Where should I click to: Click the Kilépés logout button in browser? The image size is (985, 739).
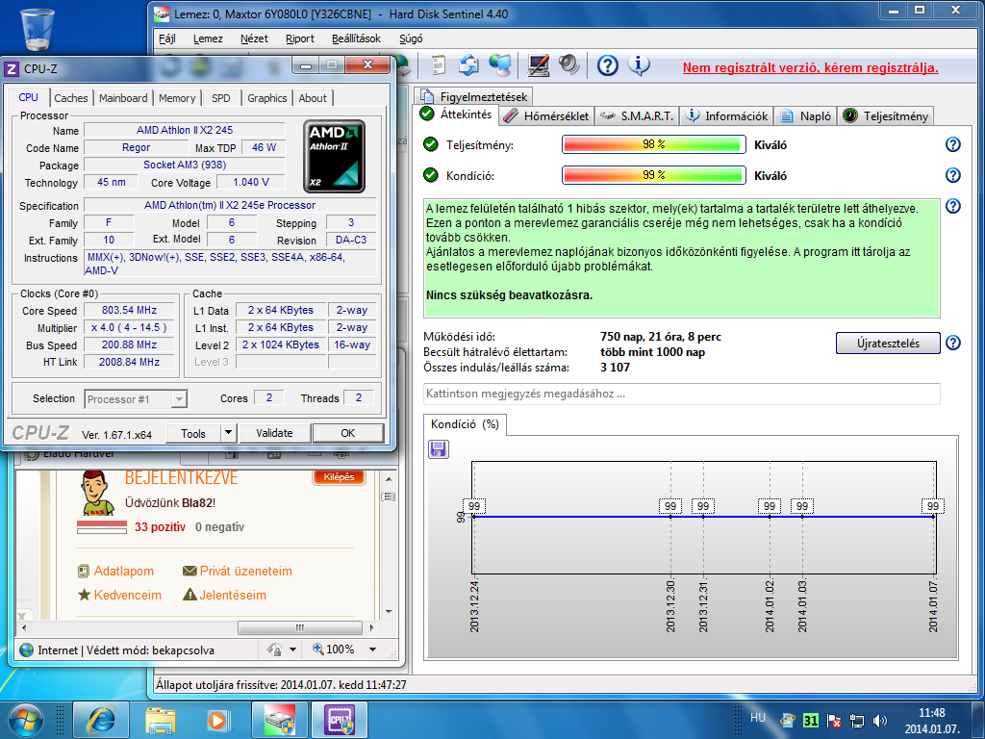click(339, 477)
